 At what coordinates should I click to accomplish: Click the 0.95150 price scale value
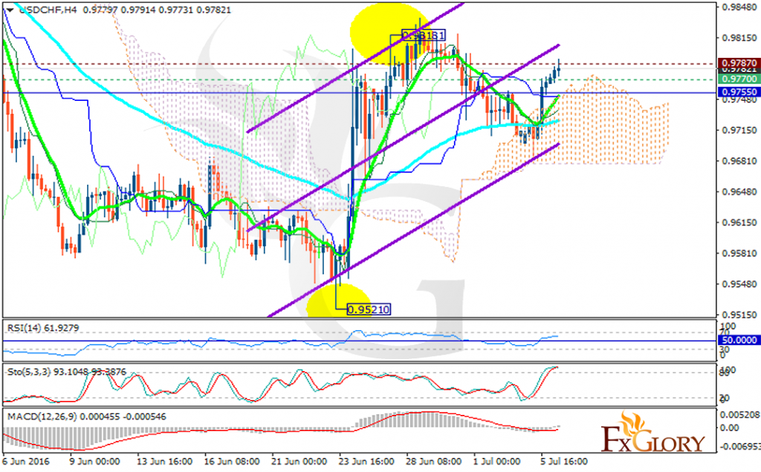739,314
